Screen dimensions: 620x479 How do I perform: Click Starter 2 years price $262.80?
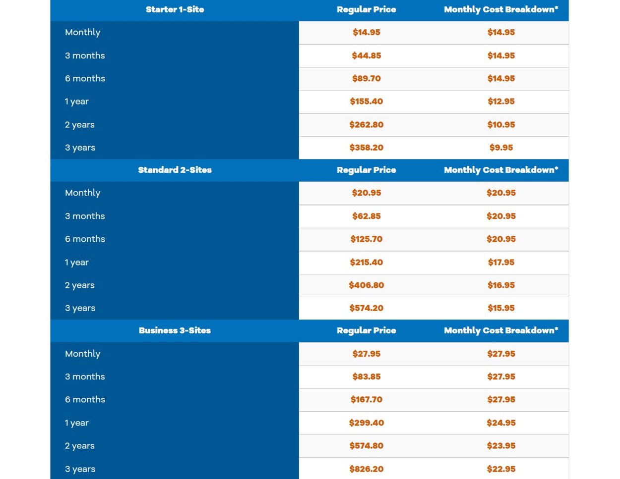click(x=367, y=125)
